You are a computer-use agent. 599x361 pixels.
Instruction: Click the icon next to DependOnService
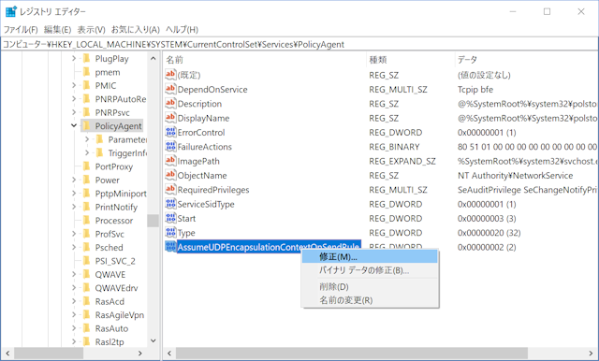170,89
